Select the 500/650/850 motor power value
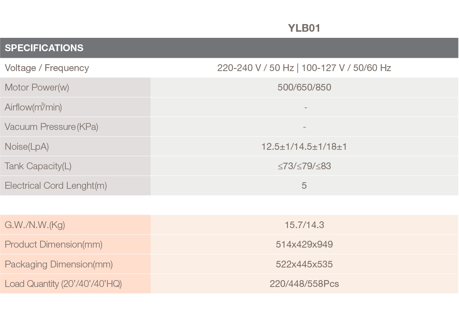This screenshot has height=316, width=459. coord(304,88)
